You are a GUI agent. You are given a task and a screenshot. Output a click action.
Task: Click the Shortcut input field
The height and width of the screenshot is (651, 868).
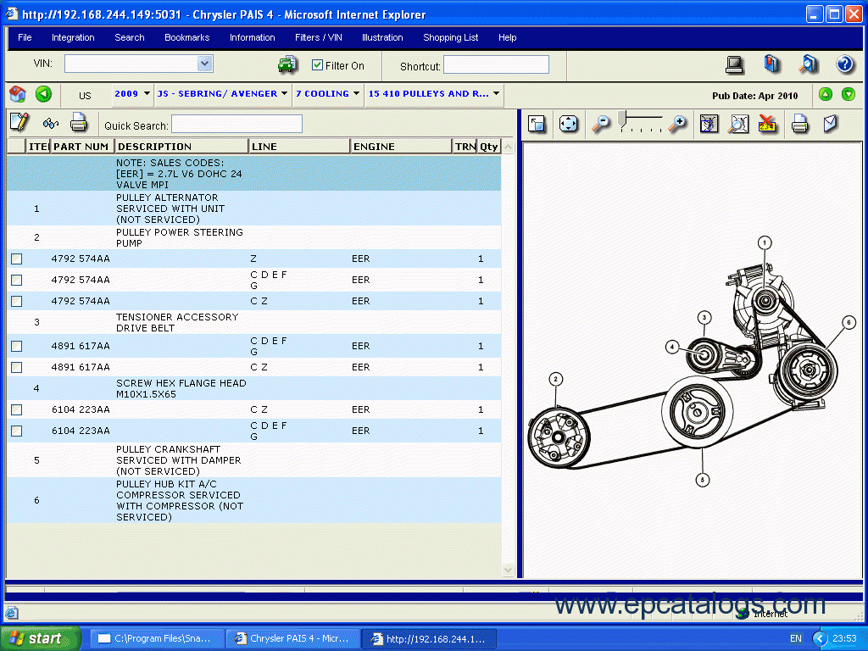tap(496, 64)
